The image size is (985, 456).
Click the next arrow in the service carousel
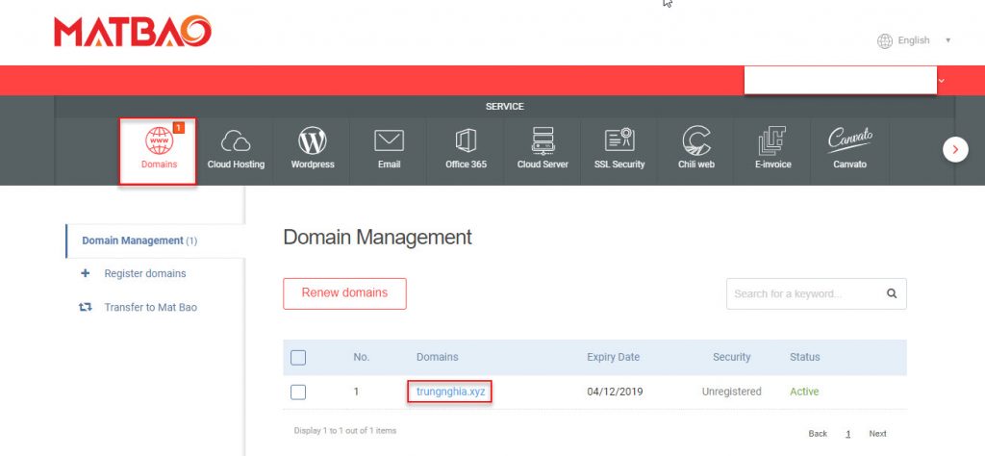(x=955, y=149)
